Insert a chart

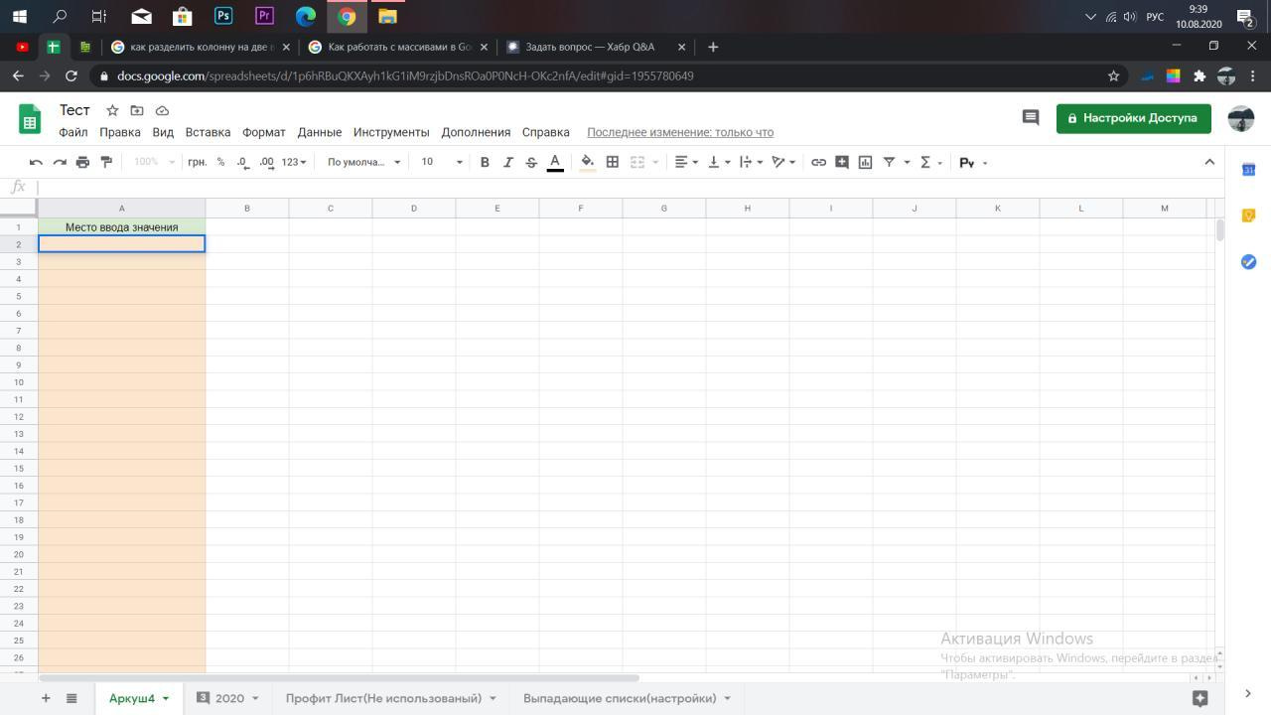click(865, 162)
